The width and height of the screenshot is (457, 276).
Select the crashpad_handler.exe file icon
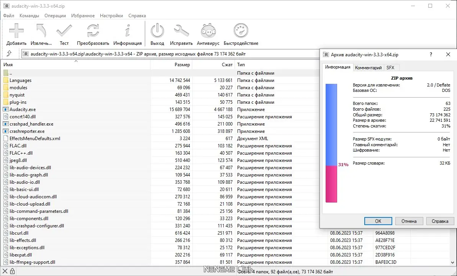(6, 124)
